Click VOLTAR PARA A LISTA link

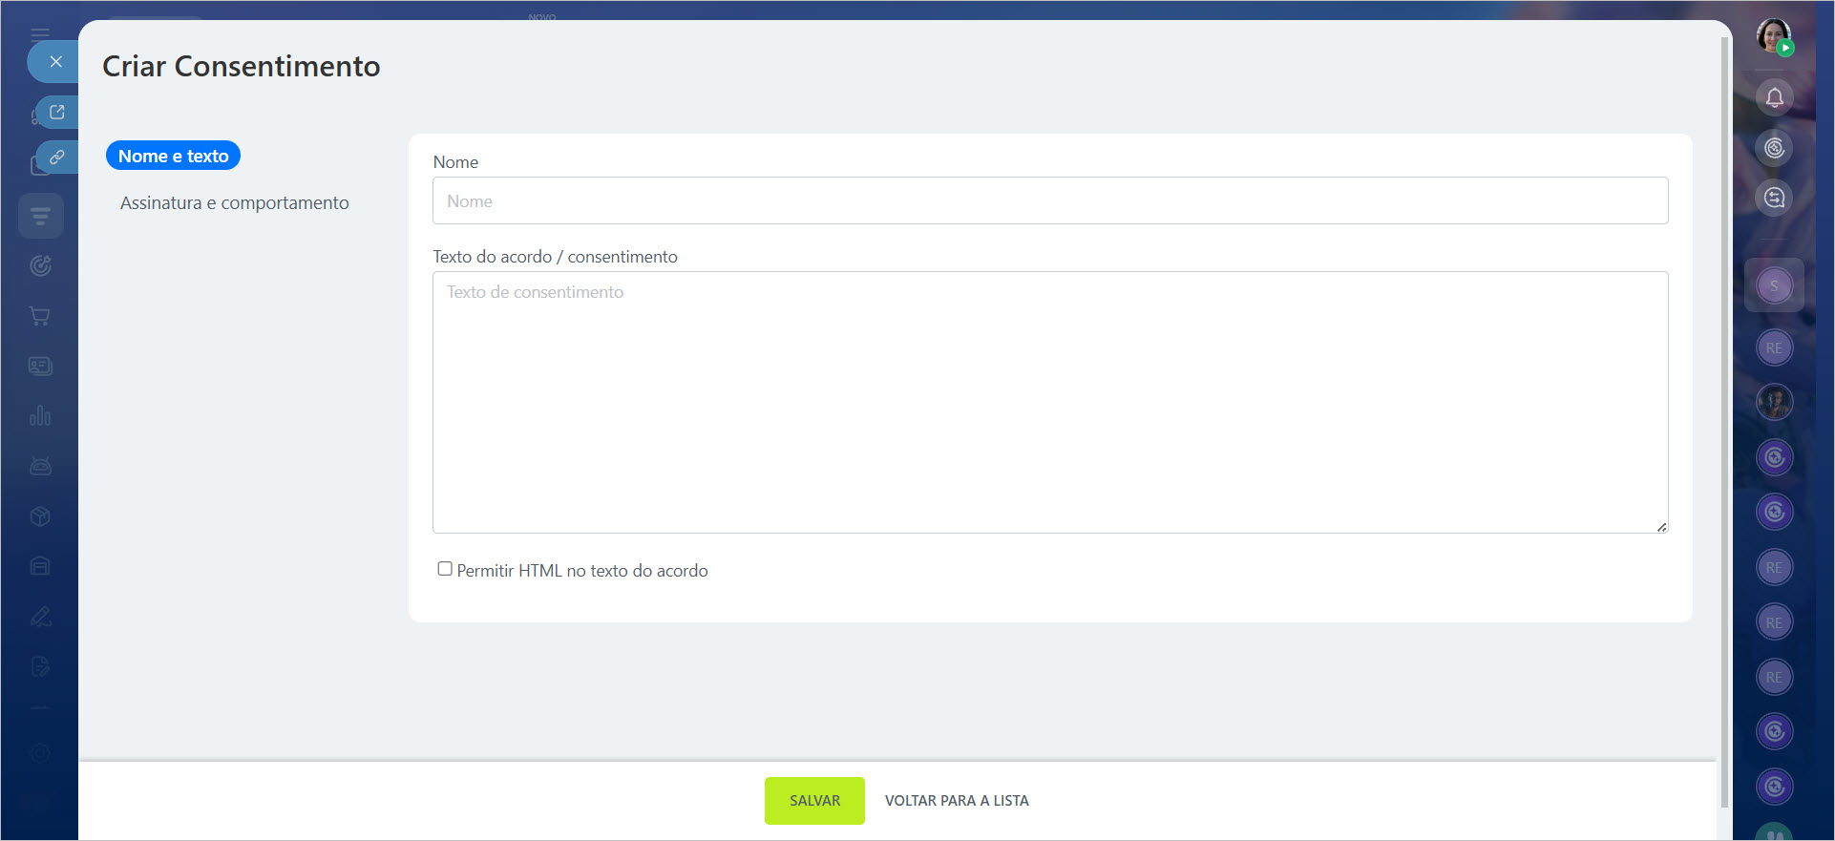(957, 800)
